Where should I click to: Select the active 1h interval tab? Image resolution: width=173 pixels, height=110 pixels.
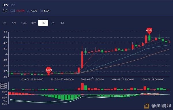pyautogui.click(x=43, y=23)
